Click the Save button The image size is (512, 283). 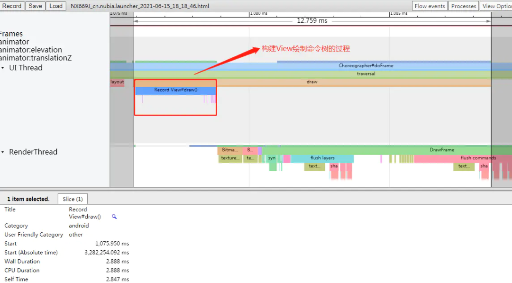35,6
